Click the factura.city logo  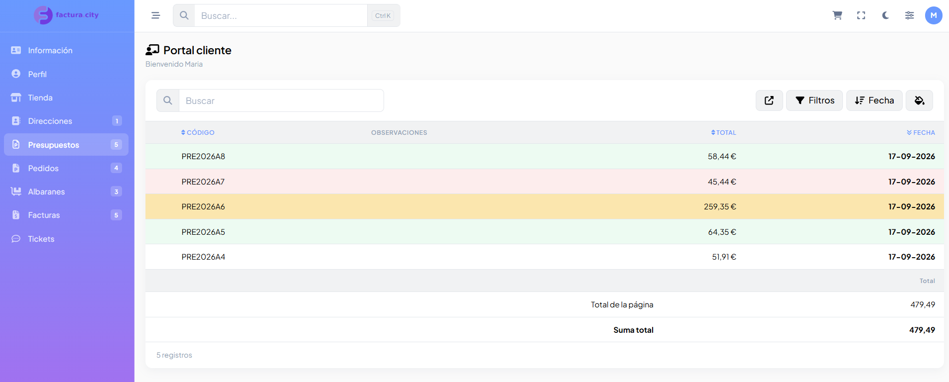tap(67, 15)
